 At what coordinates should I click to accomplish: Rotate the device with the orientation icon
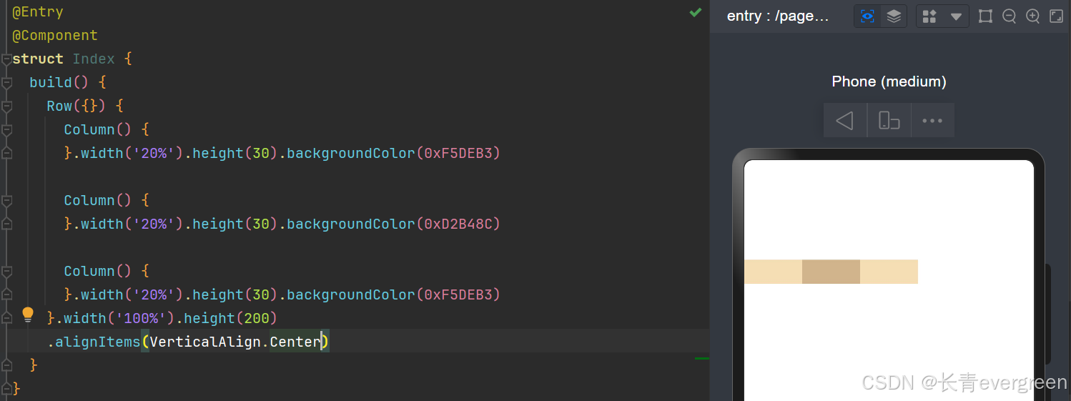click(889, 120)
